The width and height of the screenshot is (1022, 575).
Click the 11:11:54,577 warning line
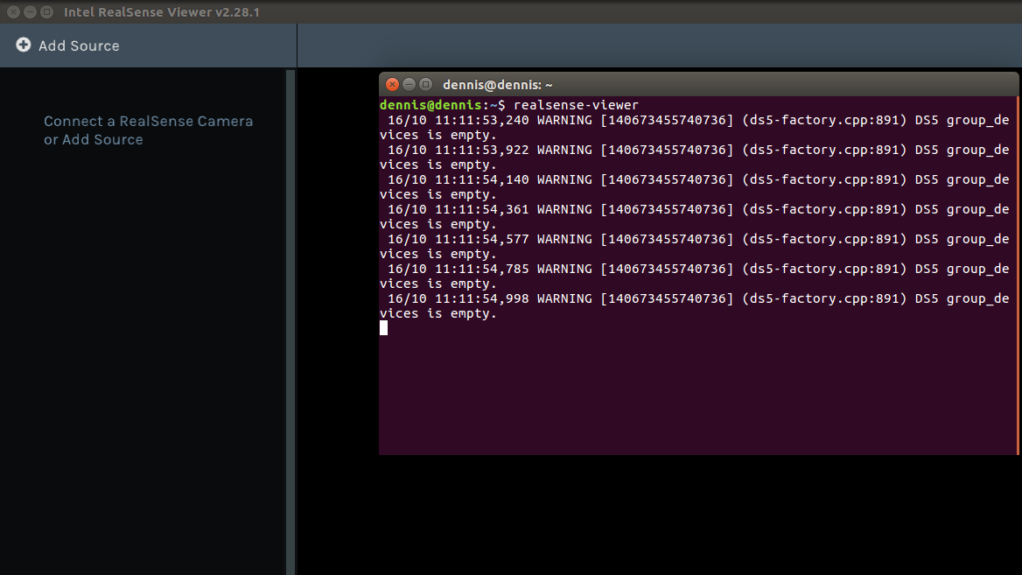pos(694,247)
